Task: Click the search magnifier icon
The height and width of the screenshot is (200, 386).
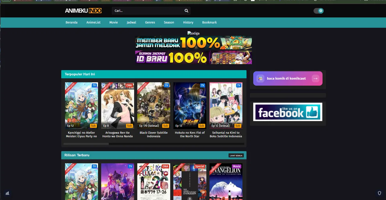Action: (186, 11)
